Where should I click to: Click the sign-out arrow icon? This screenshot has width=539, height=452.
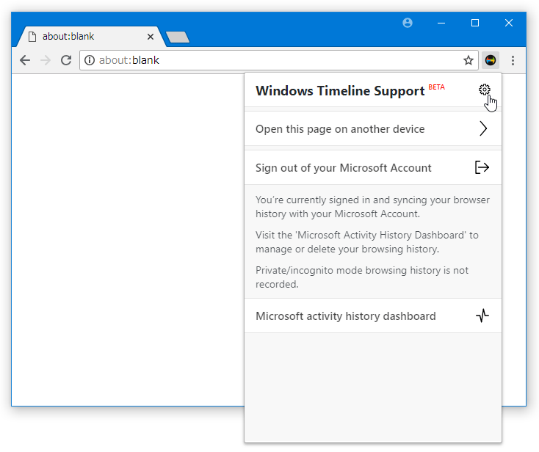pyautogui.click(x=482, y=167)
